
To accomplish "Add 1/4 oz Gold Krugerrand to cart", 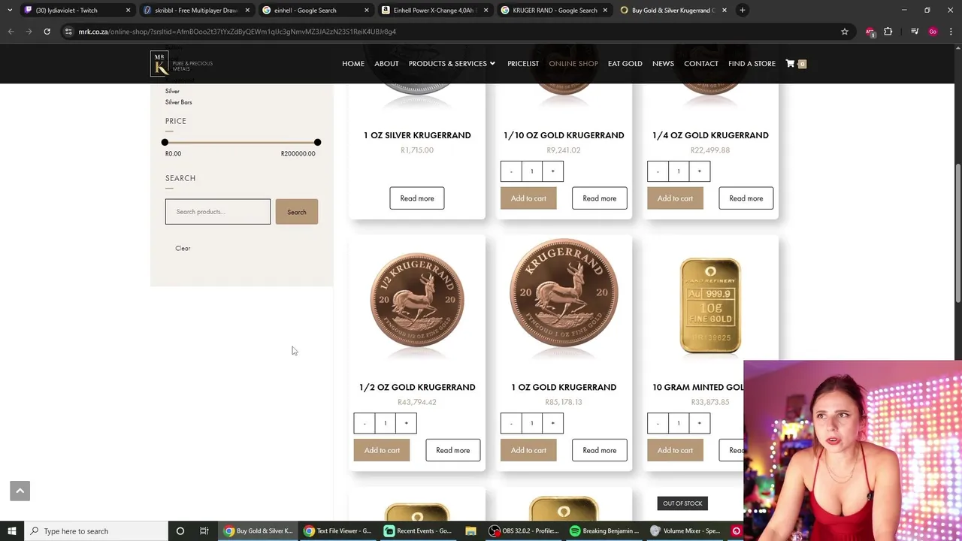I will pos(675,198).
